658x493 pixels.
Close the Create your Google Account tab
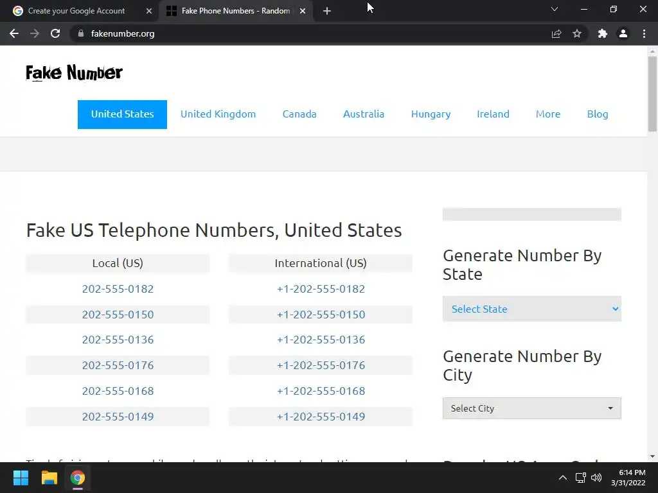point(149,11)
